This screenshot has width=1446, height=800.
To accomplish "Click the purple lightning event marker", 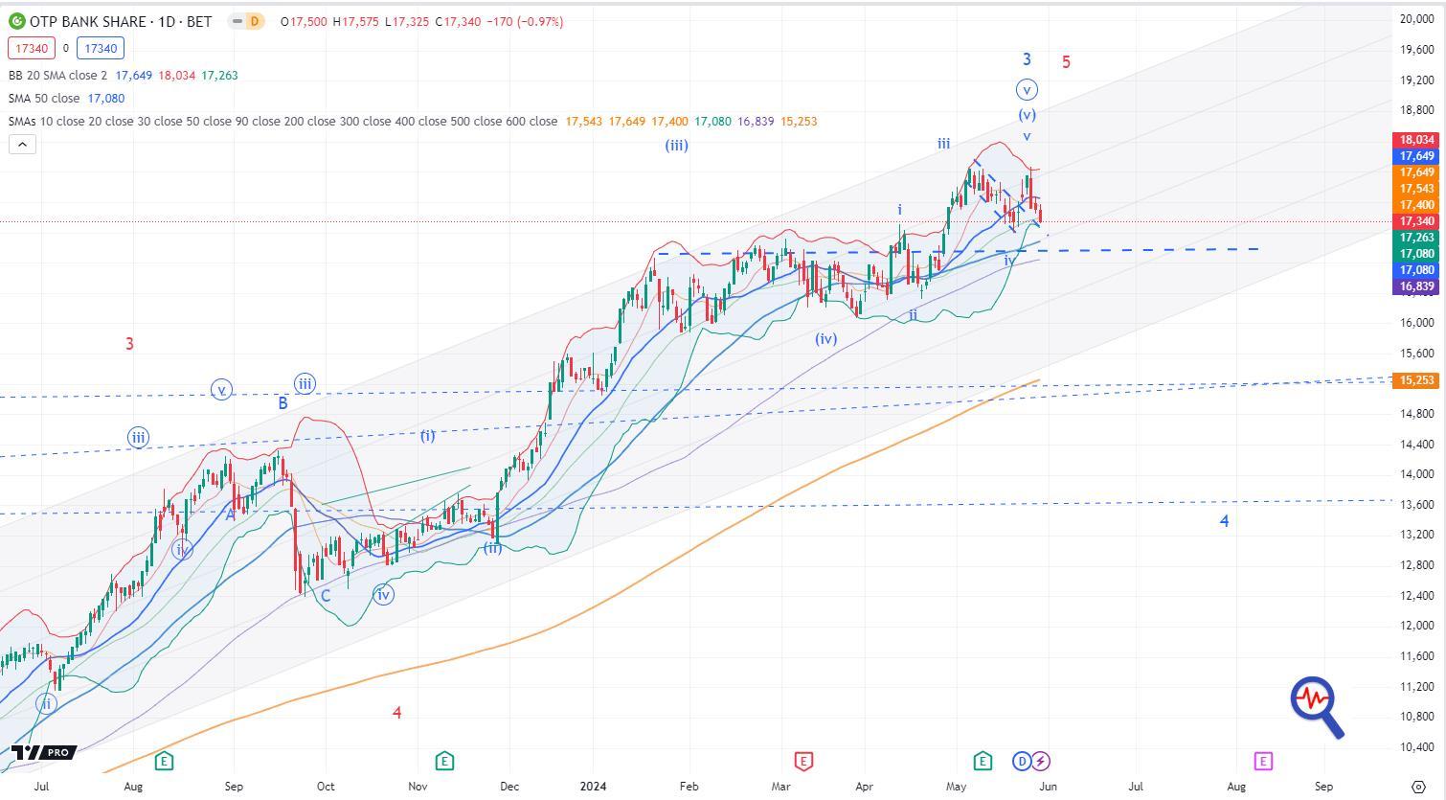I will pos(1041,762).
